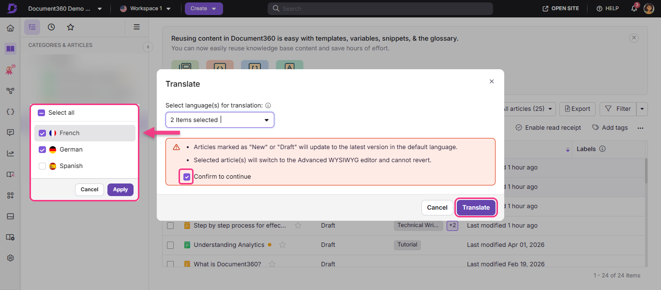Open the language selection dropdown showing 2 Items
The height and width of the screenshot is (290, 661).
219,120
